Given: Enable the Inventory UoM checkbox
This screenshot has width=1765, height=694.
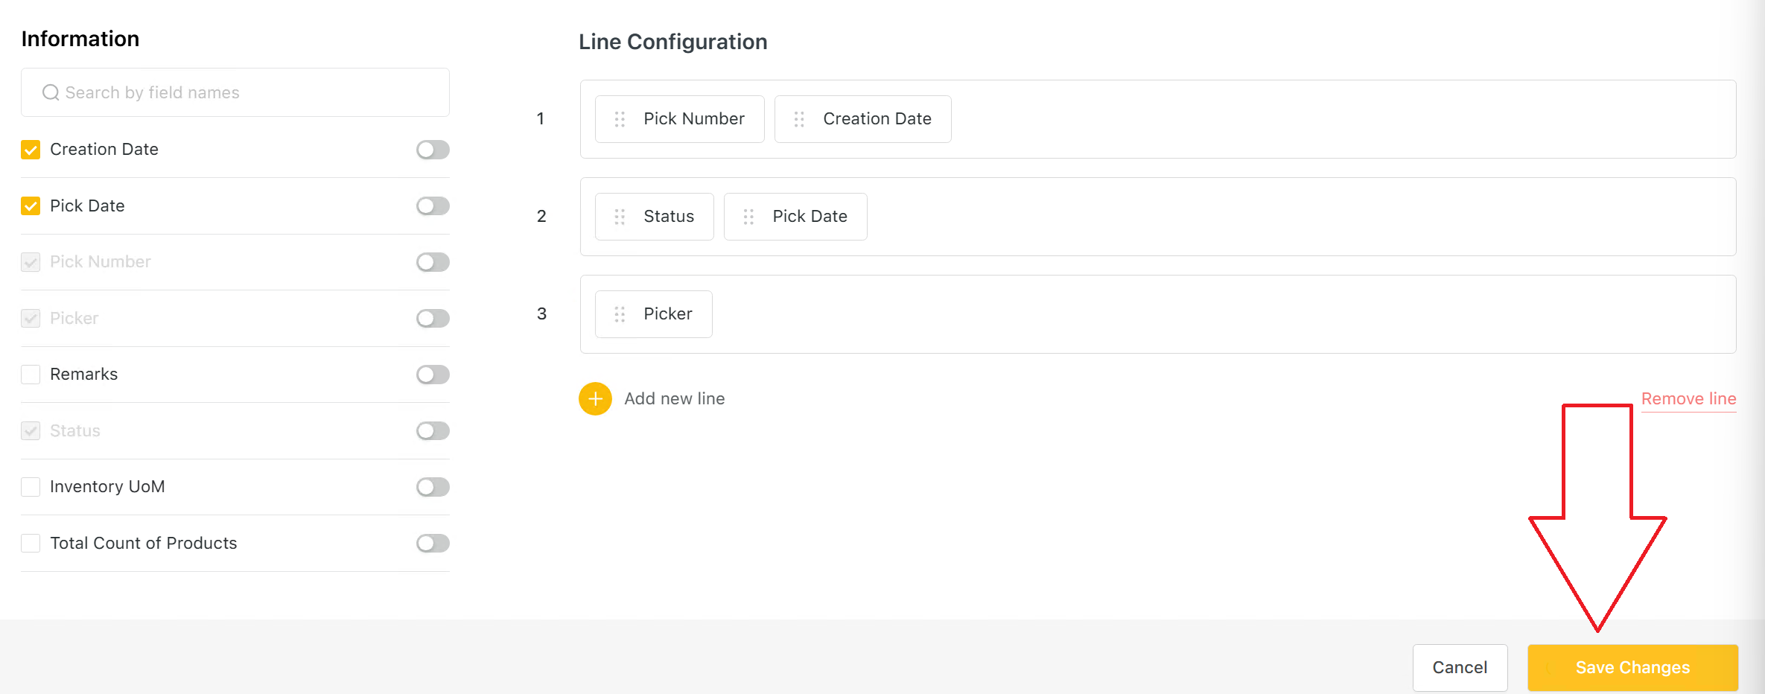Looking at the screenshot, I should point(31,487).
